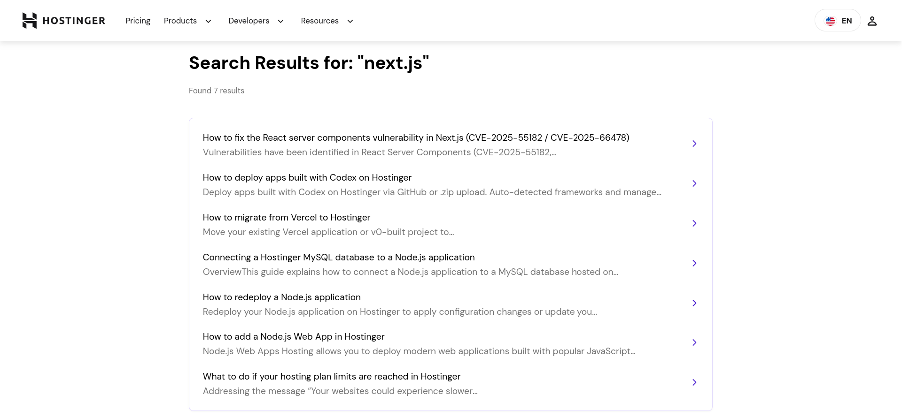Open the add a Node.js Web App article
902x418 pixels.
(294, 337)
